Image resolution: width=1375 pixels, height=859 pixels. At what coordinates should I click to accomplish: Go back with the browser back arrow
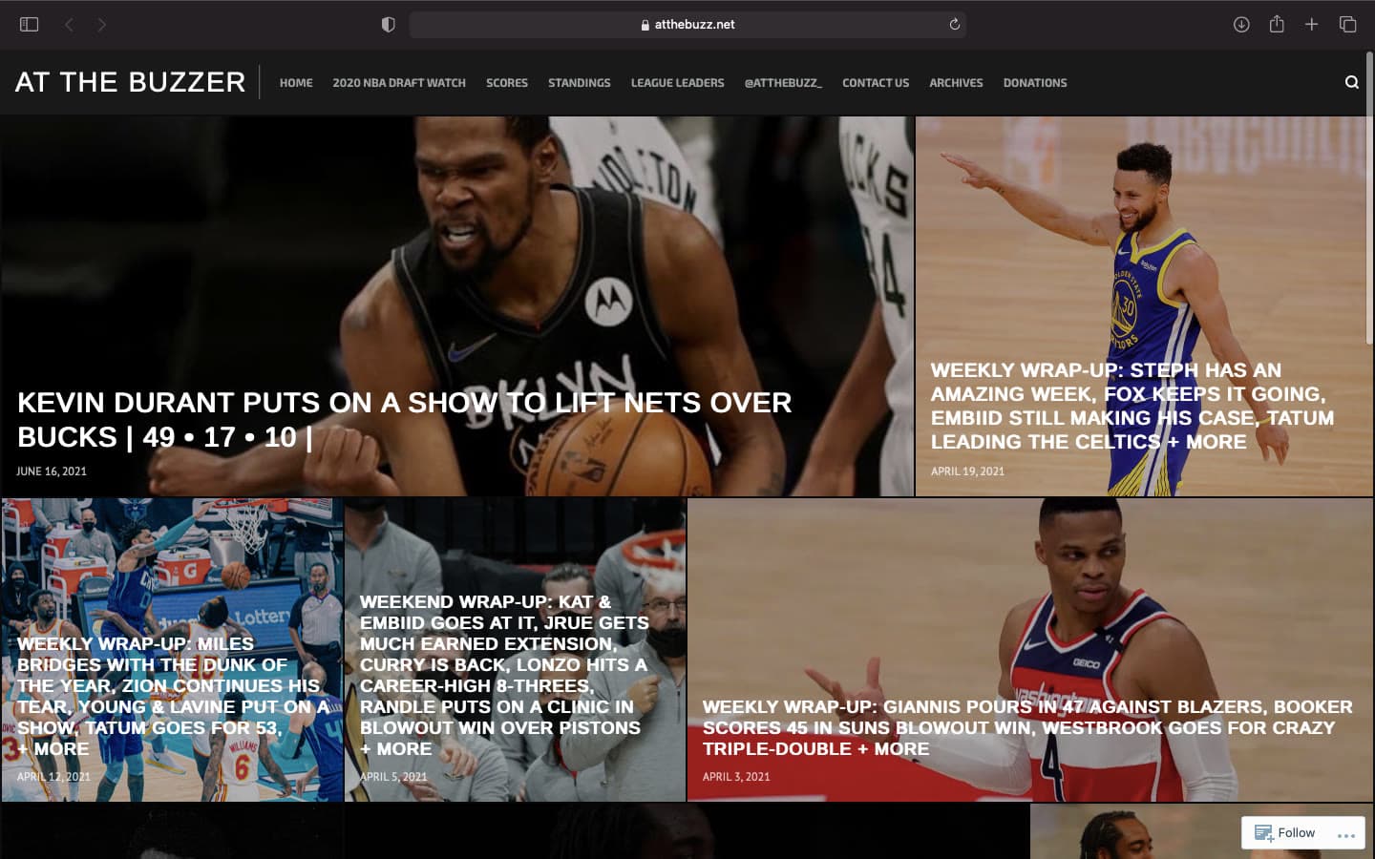pos(69,25)
